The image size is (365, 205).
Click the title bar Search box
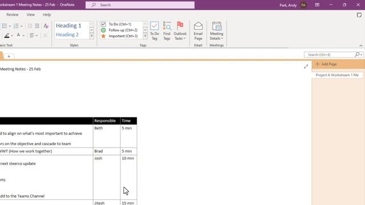[x=140, y=5]
